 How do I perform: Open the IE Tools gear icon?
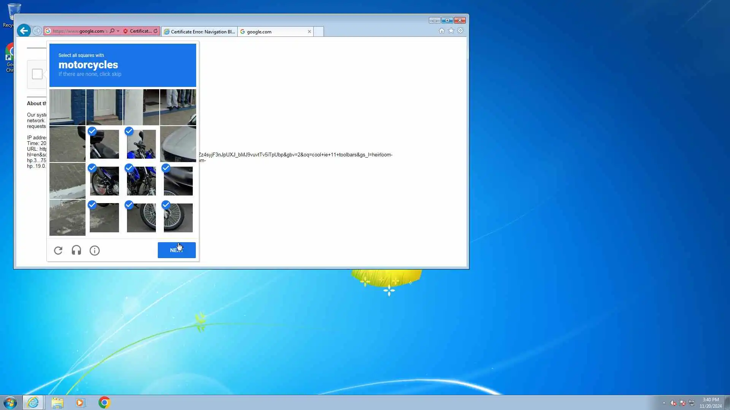coord(460,31)
